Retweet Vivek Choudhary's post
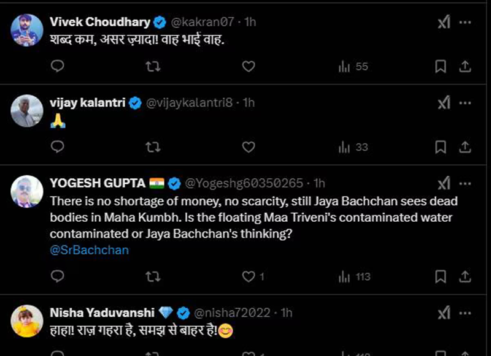This screenshot has height=356, width=491. click(153, 66)
